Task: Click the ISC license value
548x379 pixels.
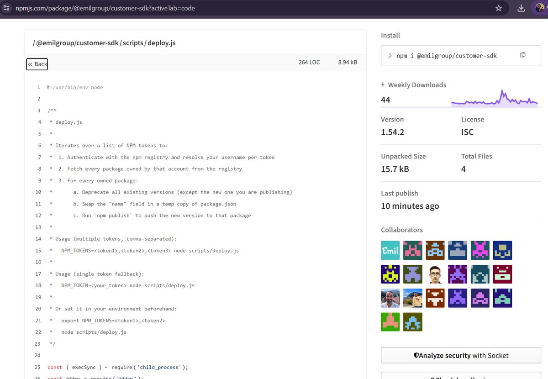Action: point(468,132)
